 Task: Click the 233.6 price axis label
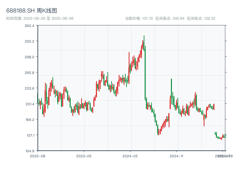(x=29, y=88)
